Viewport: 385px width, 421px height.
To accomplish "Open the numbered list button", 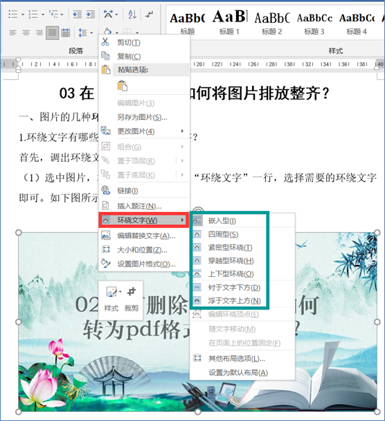I will (33, 14).
